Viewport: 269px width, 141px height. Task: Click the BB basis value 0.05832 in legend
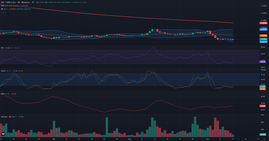pos(12,9)
